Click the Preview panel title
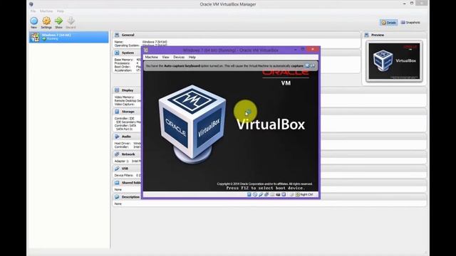Image resolution: width=456 pixels, height=256 pixels. click(x=378, y=35)
